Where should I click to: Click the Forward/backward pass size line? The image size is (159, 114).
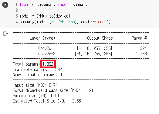click(53, 90)
